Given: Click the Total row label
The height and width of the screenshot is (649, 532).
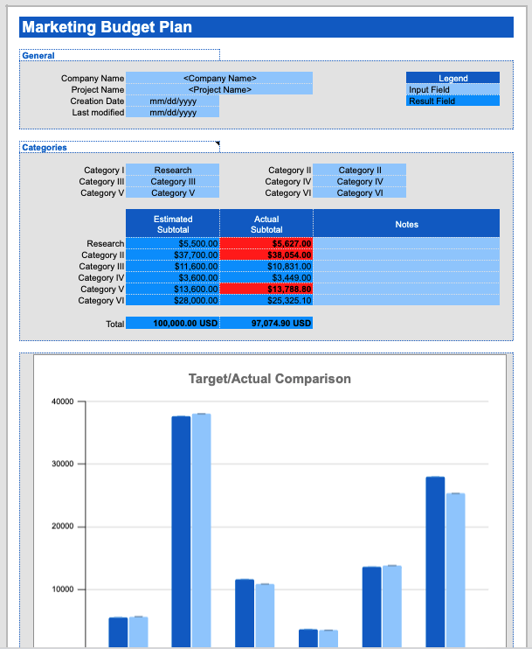Looking at the screenshot, I should tap(114, 324).
